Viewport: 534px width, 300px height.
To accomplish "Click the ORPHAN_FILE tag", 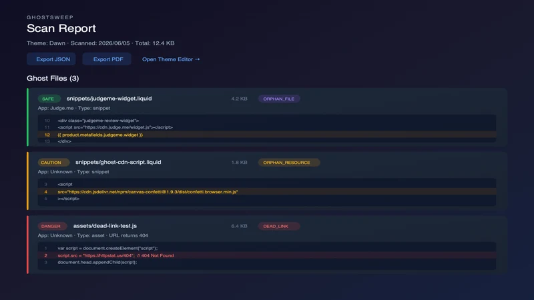I will click(x=279, y=99).
